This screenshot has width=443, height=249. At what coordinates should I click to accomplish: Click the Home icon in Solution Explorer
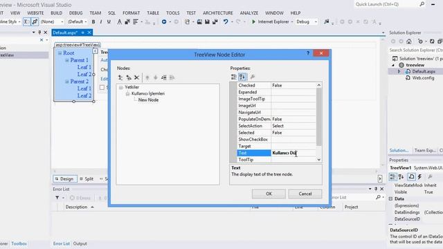pyautogui.click(x=409, y=41)
